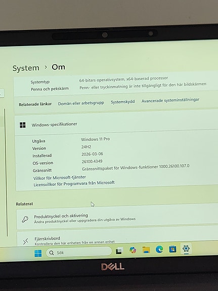Click the left pane vertical scrollbar

point(6,173)
